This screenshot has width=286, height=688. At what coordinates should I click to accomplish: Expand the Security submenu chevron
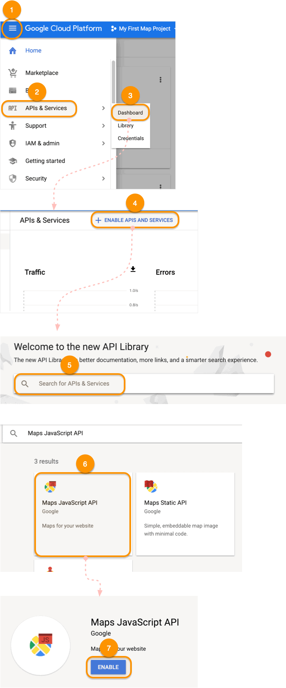[103, 179]
